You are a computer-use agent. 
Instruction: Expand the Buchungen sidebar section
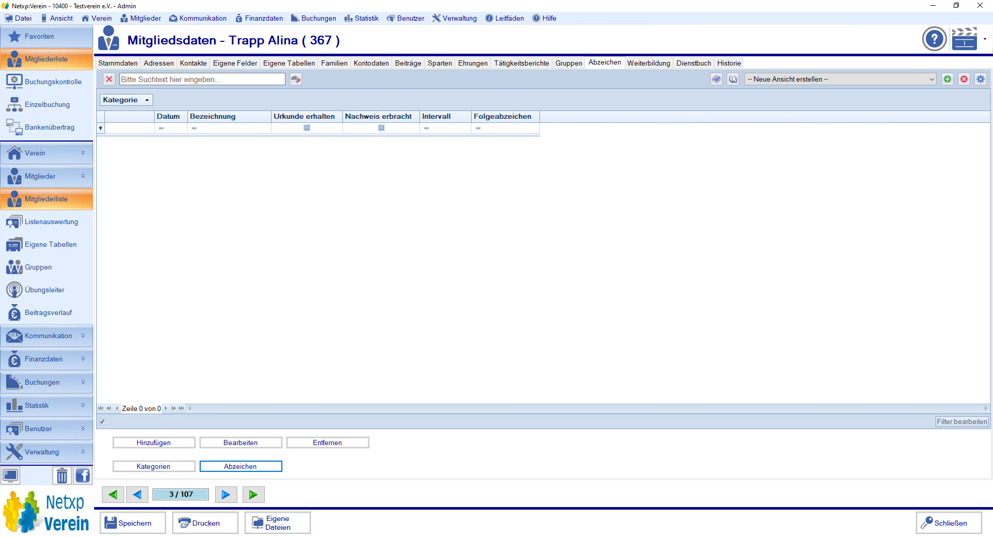47,383
